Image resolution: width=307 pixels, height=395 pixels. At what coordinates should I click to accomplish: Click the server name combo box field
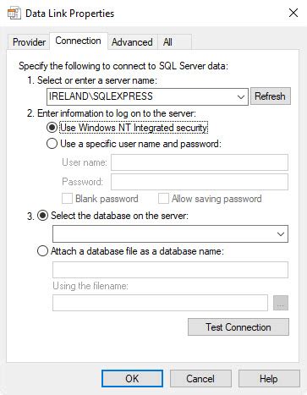tap(147, 96)
